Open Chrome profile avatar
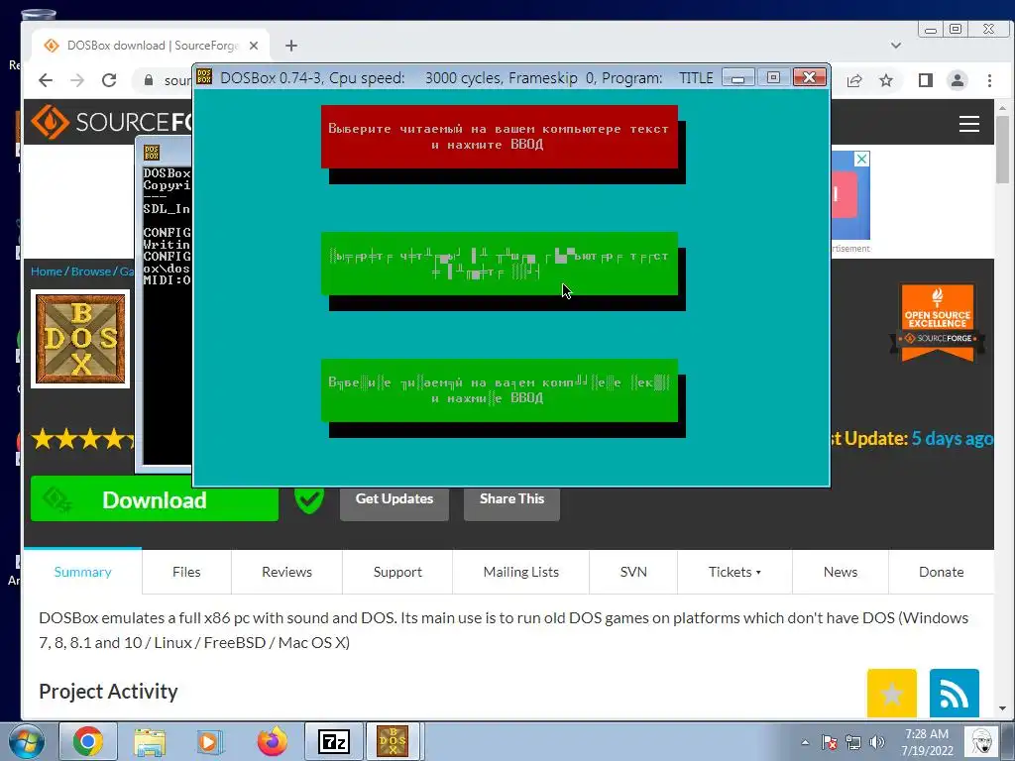This screenshot has height=761, width=1015. pos(958,80)
